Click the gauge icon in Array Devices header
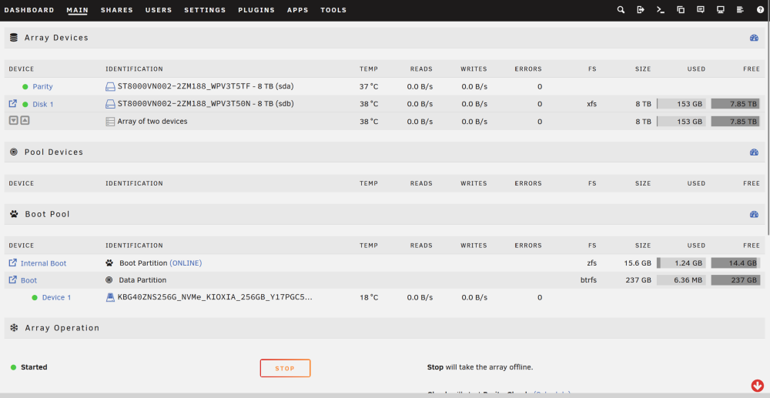Image resolution: width=770 pixels, height=398 pixels. pyautogui.click(x=755, y=38)
